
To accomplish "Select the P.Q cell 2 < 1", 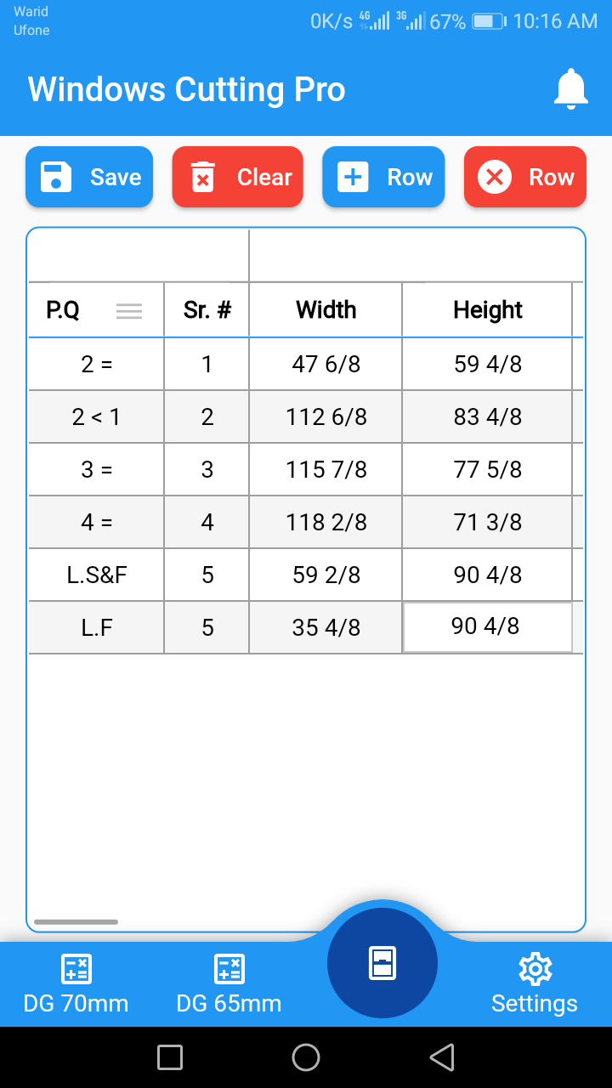I will coord(96,416).
